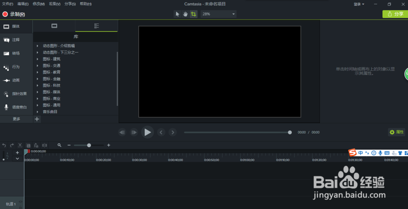Select the arrow pointer edit tool
This screenshot has height=209, width=408.
(177, 14)
